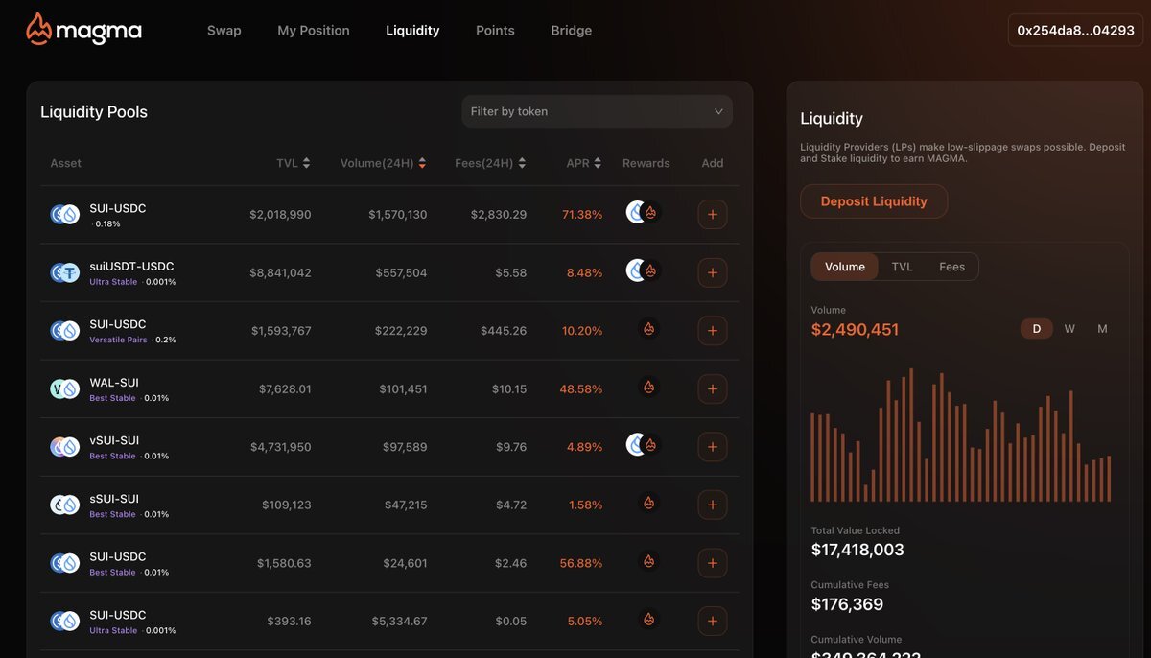
Task: Open the Points page
Action: click(495, 31)
